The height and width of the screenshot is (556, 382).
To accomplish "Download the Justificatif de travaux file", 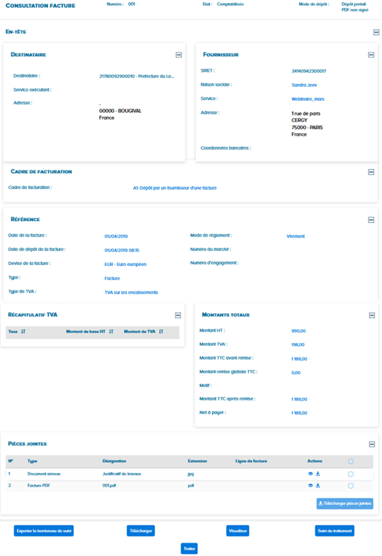I will [318, 473].
